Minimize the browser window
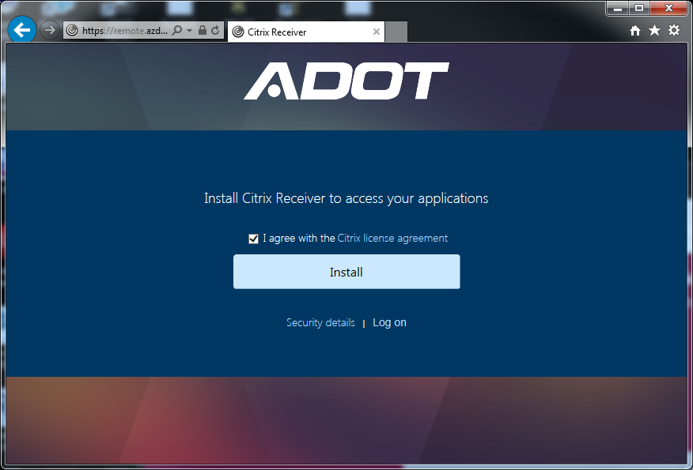 point(618,9)
